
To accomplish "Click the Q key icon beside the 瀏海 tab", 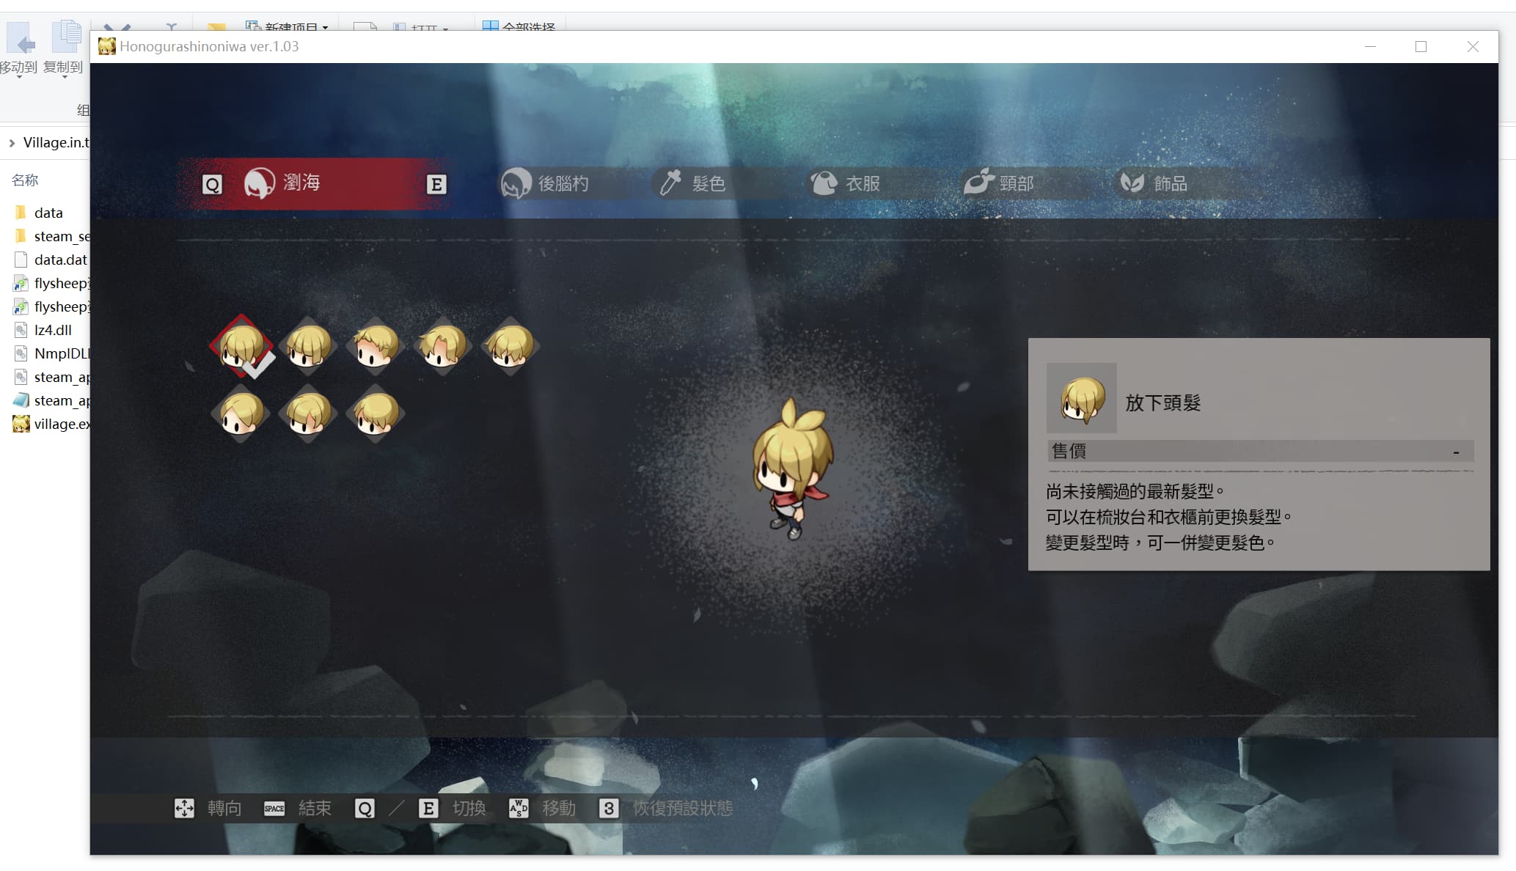I will [x=212, y=184].
